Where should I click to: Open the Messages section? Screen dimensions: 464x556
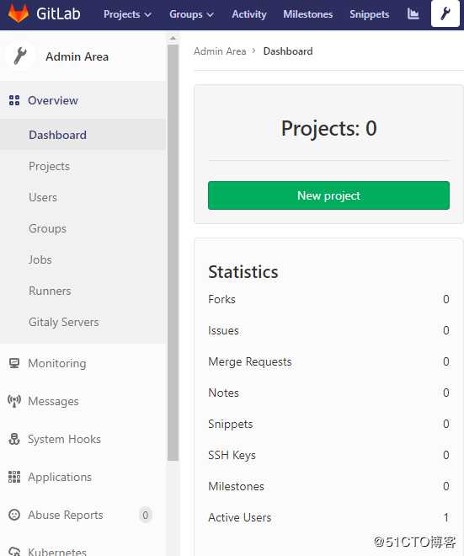53,401
